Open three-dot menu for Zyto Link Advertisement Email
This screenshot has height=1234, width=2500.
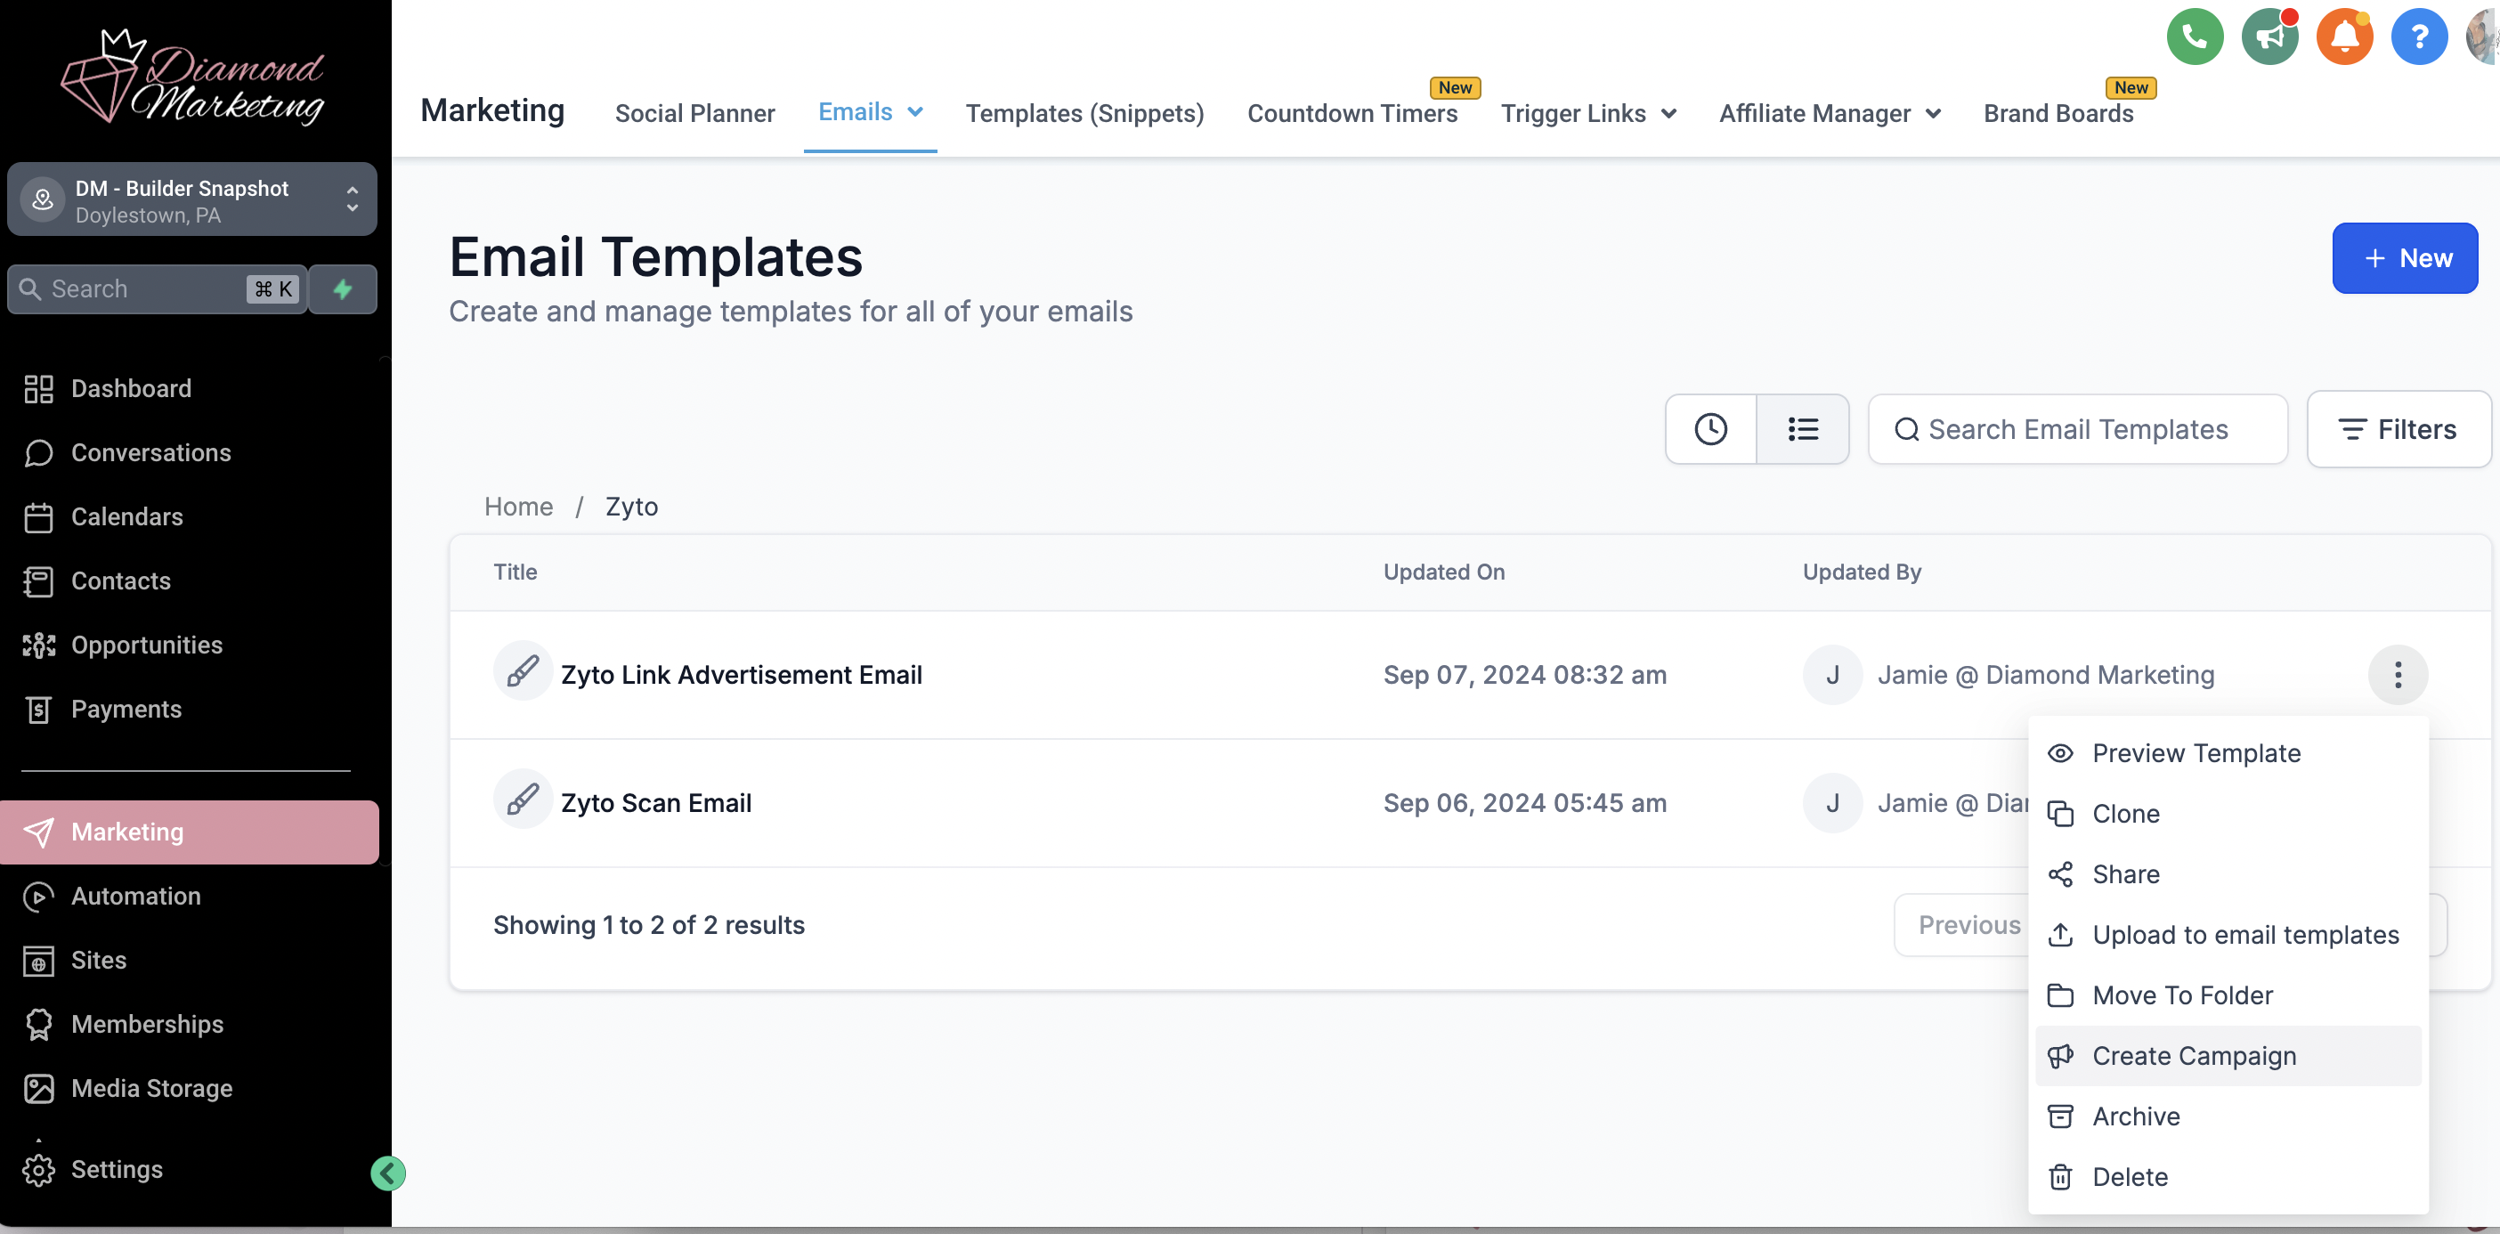pyautogui.click(x=2397, y=675)
